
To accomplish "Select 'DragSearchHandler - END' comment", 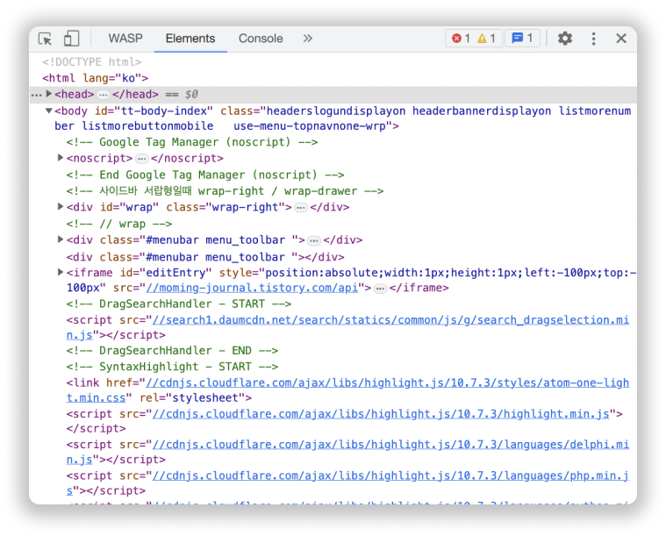I will [x=172, y=350].
